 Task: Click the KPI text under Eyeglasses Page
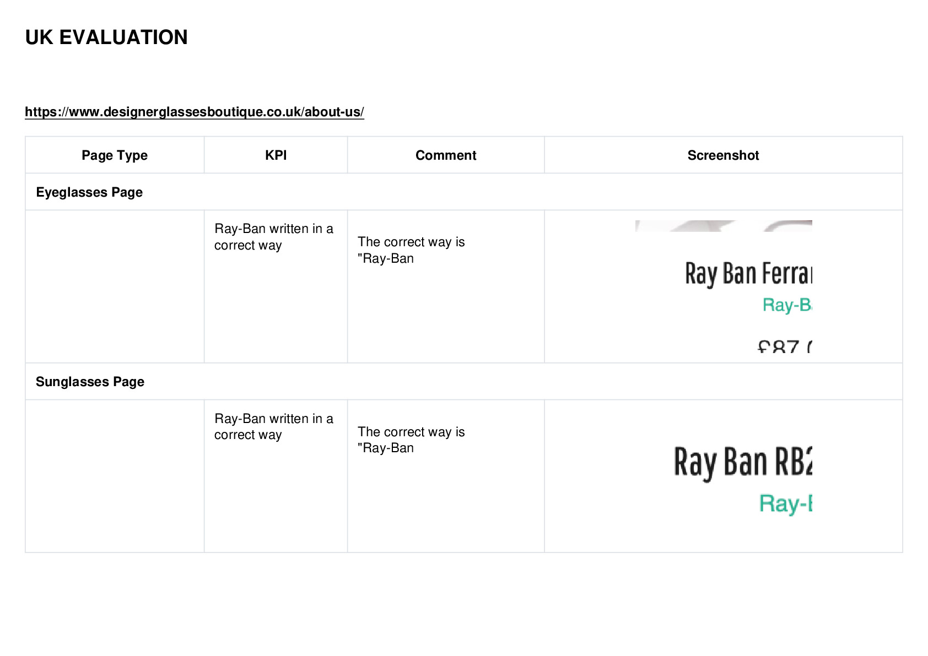(x=274, y=237)
